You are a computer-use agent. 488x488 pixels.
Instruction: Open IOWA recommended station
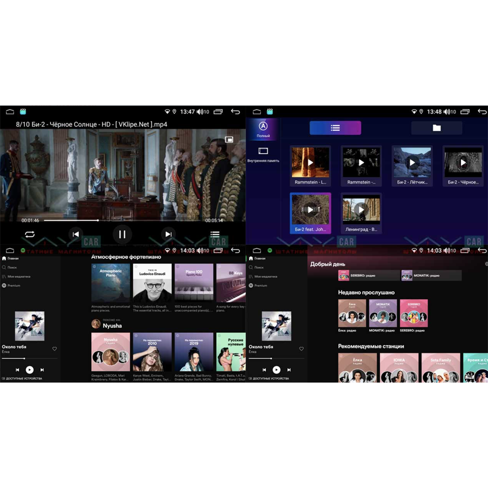pos(399,368)
